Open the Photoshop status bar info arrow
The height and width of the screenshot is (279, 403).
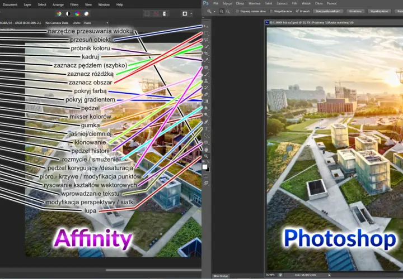329,275
